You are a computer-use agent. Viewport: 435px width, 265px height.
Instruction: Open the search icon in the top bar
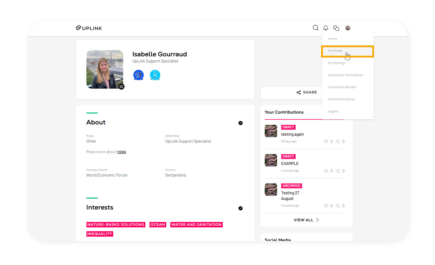(x=315, y=28)
